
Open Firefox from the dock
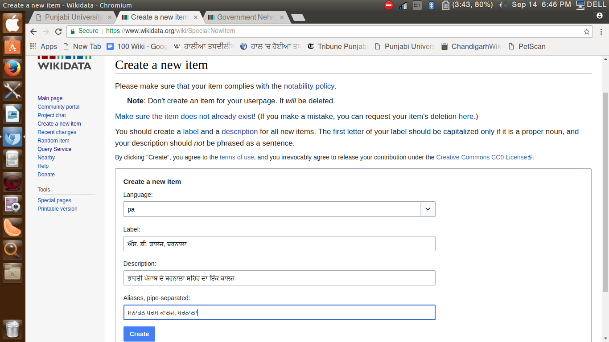coord(12,69)
